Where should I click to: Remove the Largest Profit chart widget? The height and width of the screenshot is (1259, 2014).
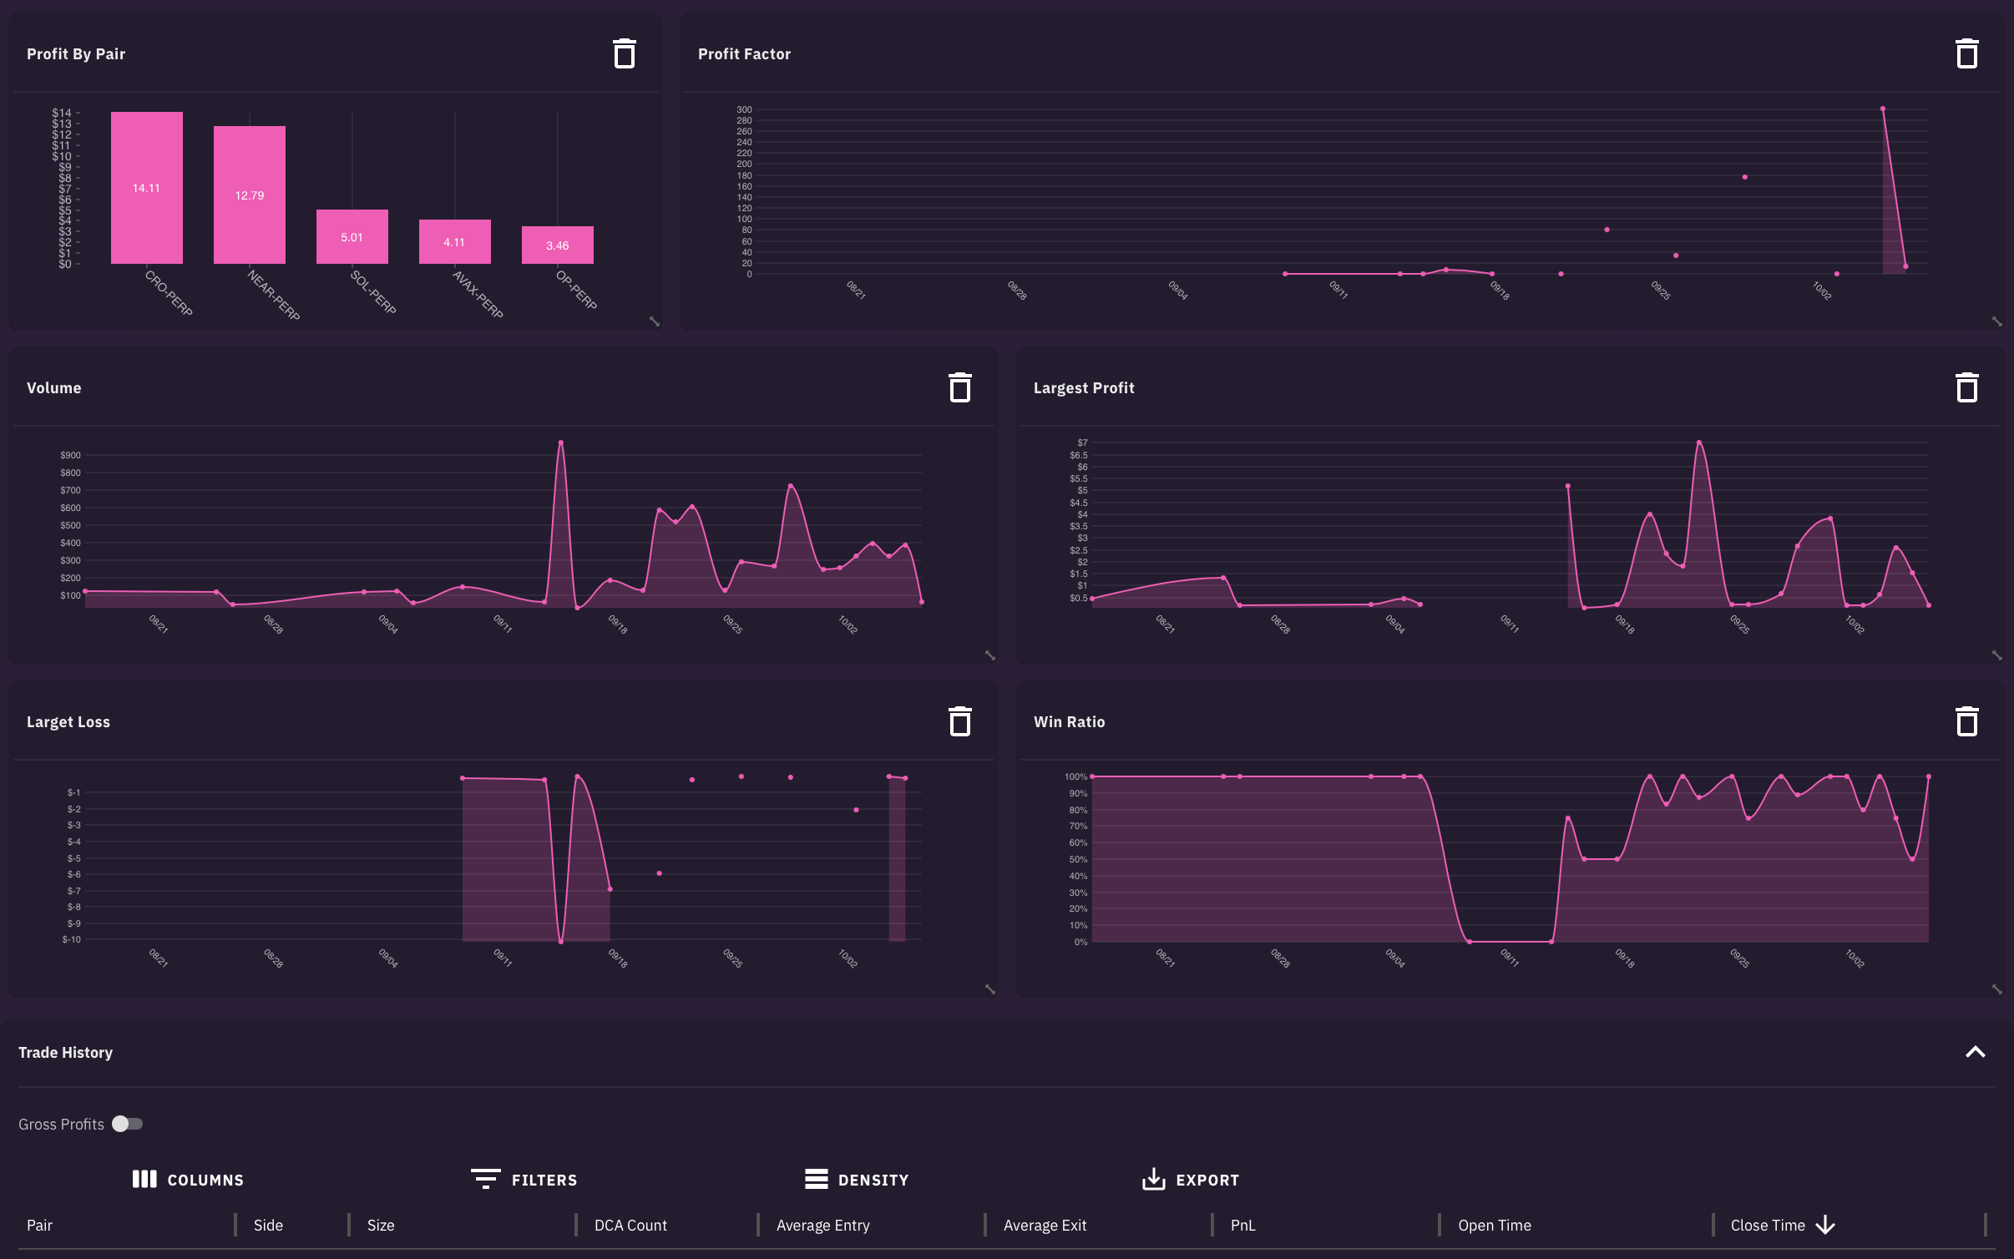tap(1966, 388)
